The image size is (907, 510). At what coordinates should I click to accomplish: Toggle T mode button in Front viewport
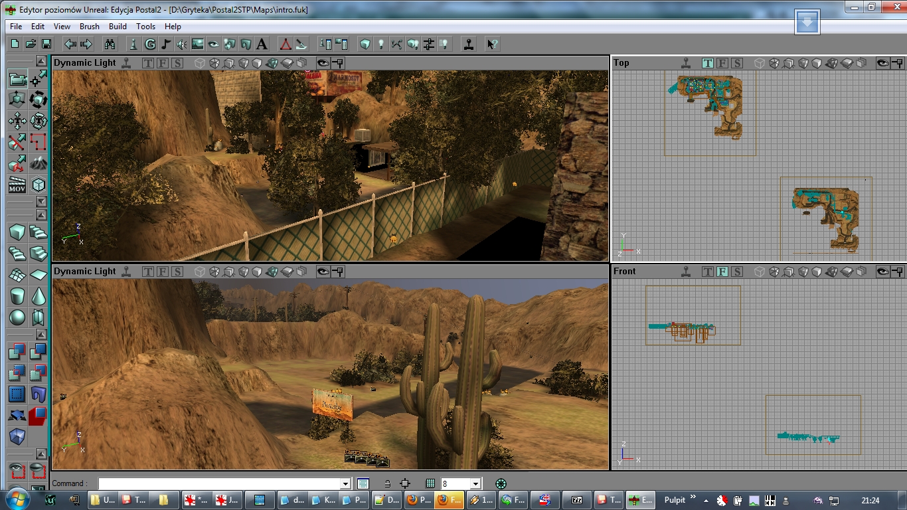pos(708,272)
